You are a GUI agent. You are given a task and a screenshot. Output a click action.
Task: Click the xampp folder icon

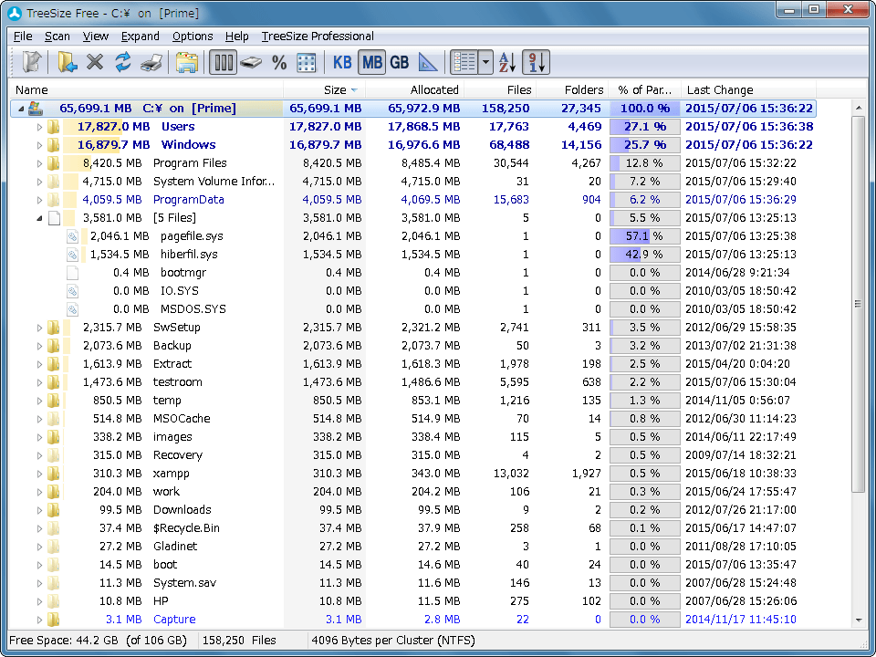53,474
